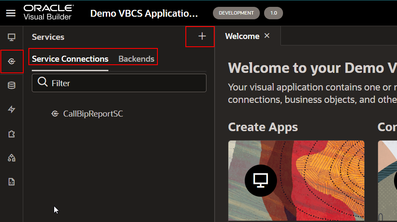Switch to the Service Connections tab

click(70, 59)
